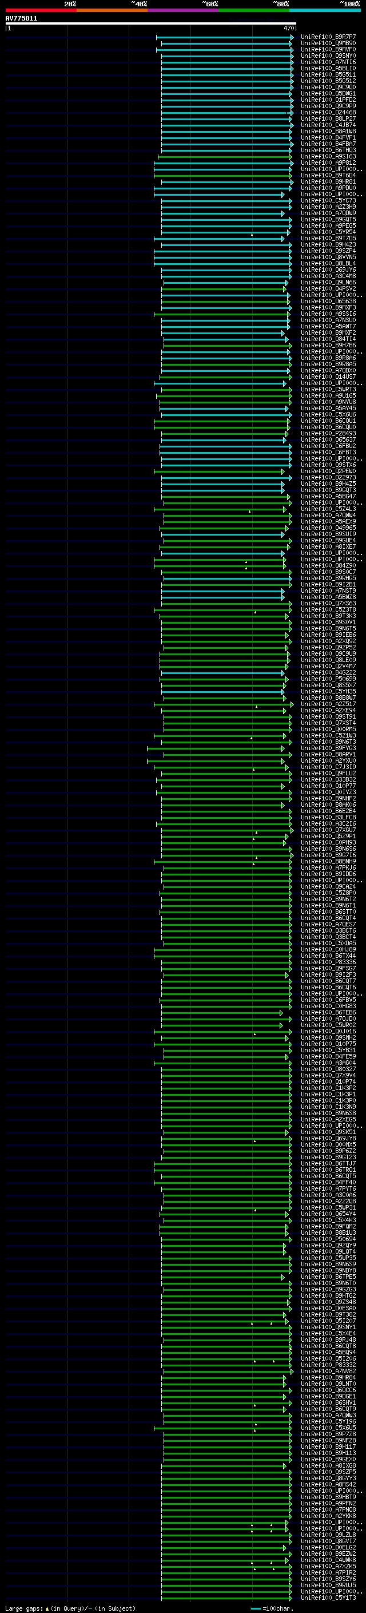
Task: Click the white AV775811 query length bar
Action: [x=151, y=23]
